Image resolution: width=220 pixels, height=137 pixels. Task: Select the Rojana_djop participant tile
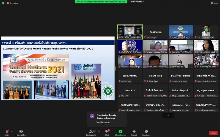click(x=155, y=76)
